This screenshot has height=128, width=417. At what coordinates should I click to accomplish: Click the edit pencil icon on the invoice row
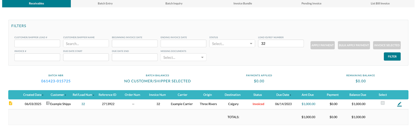(399, 104)
